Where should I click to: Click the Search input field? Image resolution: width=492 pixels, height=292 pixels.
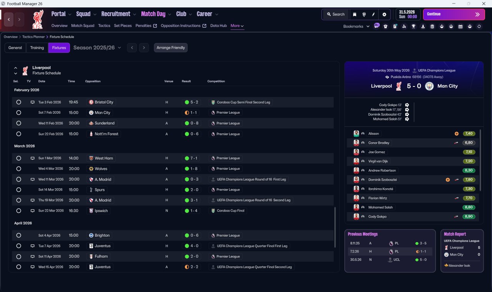(x=336, y=14)
